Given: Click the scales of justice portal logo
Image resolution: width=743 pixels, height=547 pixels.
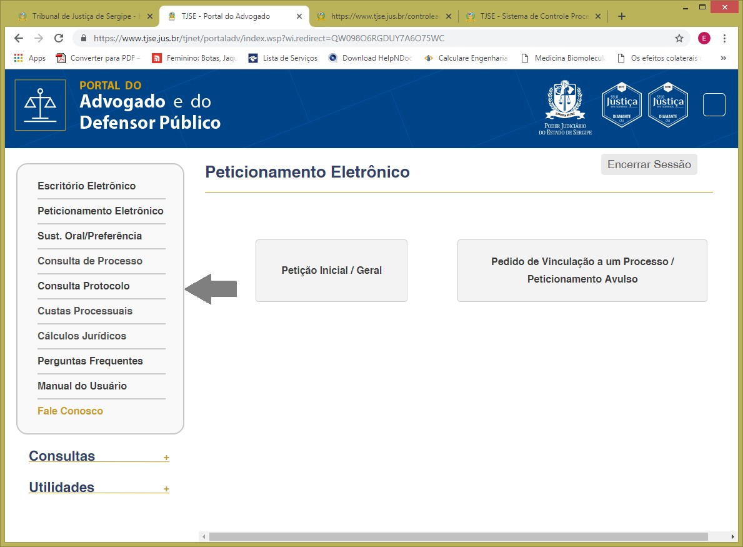Looking at the screenshot, I should pos(40,105).
